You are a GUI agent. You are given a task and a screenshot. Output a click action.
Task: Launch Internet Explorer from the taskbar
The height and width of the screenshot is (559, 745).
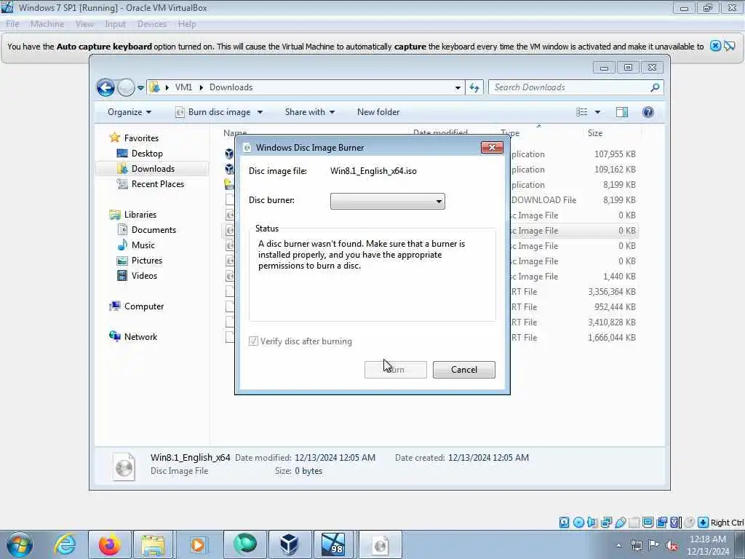coord(65,544)
